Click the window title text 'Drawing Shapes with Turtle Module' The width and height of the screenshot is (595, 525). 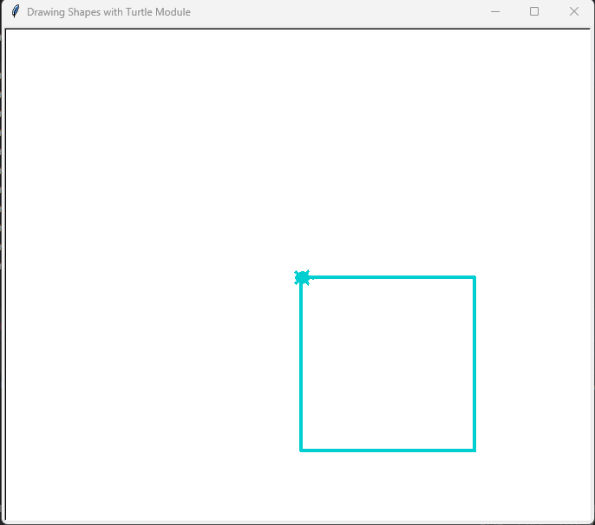click(108, 12)
